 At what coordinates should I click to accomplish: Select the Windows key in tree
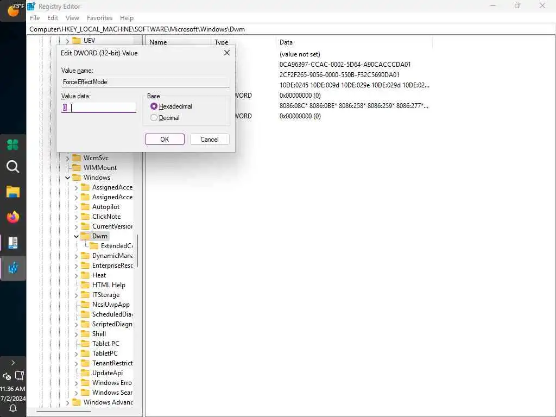coord(97,178)
